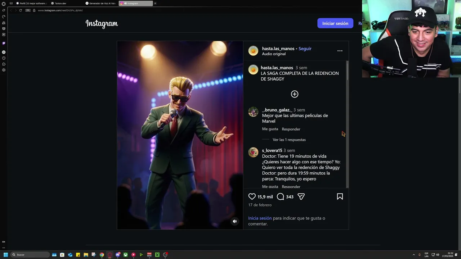Open comments via the speech bubble icon
461x259 pixels.
pos(280,197)
